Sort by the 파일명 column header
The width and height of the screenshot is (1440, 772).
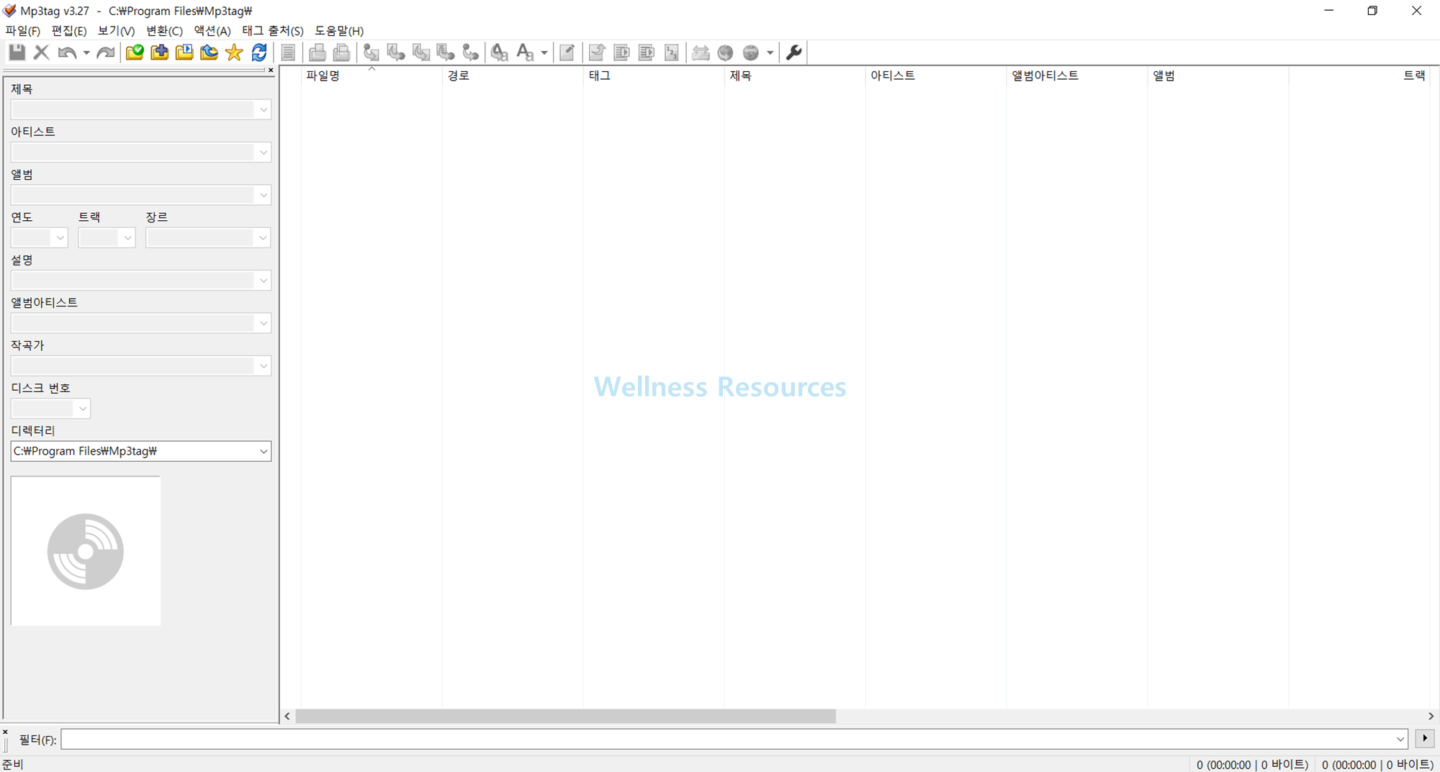(372, 76)
